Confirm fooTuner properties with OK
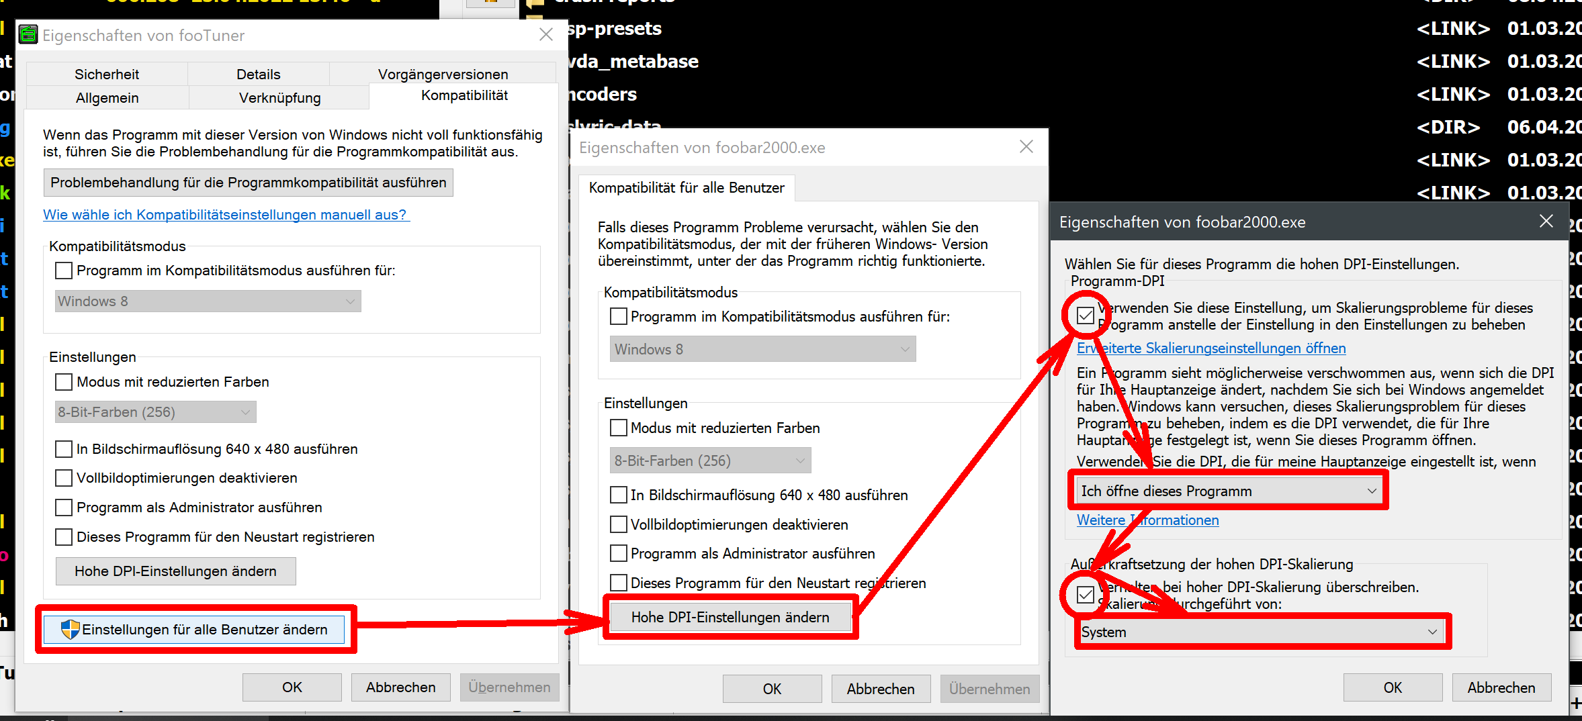This screenshot has height=721, width=1582. (x=292, y=687)
